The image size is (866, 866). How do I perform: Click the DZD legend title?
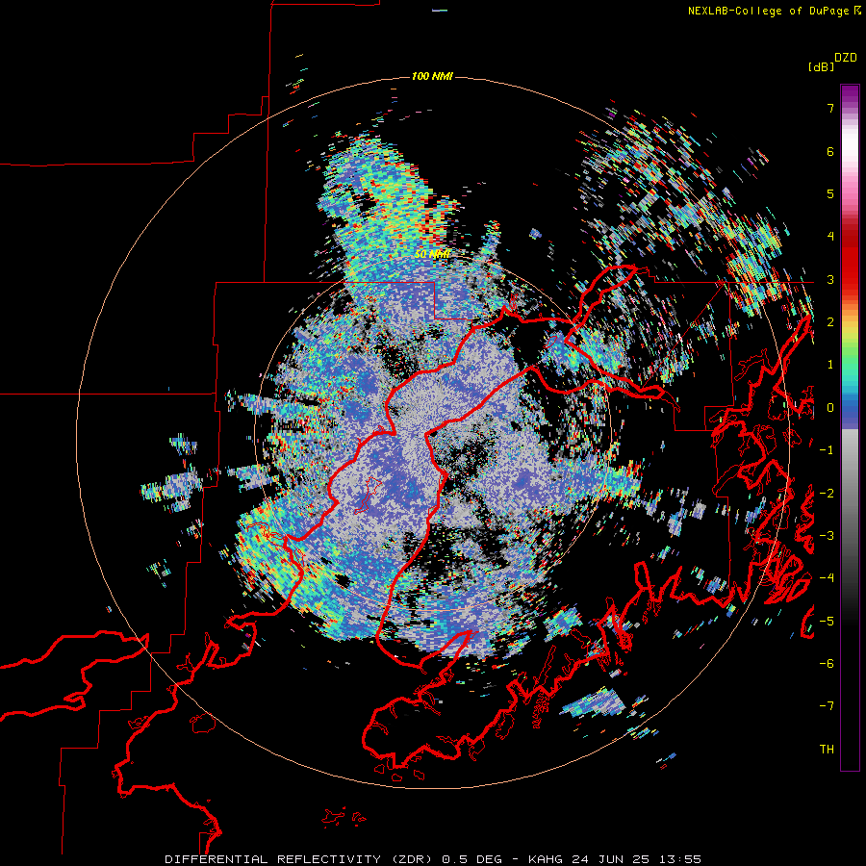[x=846, y=58]
